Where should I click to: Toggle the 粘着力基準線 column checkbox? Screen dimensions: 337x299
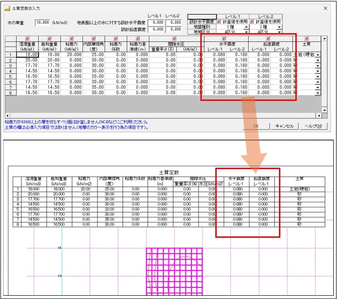tap(138, 38)
